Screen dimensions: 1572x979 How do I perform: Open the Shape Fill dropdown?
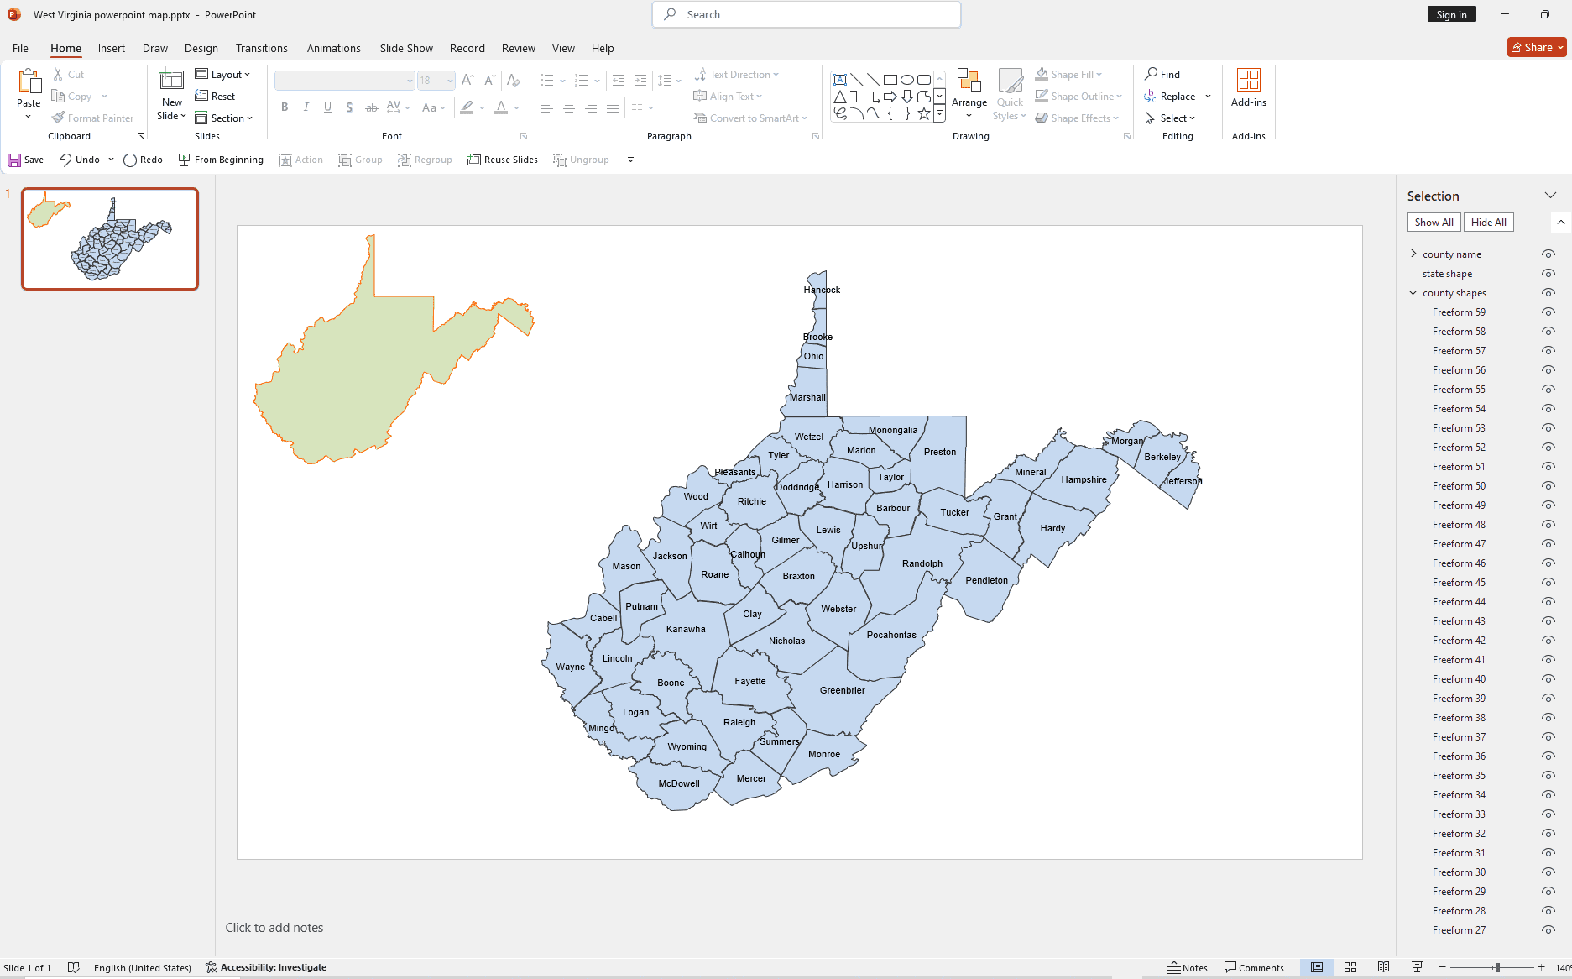coord(1069,75)
